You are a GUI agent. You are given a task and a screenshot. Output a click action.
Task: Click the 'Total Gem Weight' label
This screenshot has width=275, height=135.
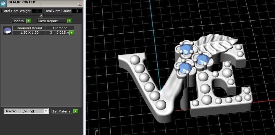(x=16, y=11)
